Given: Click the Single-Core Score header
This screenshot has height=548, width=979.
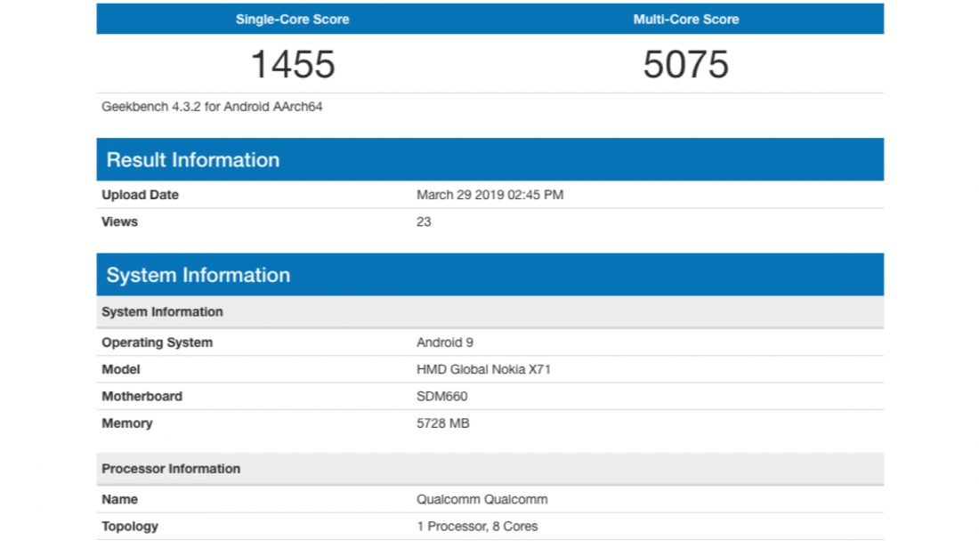Looking at the screenshot, I should [x=292, y=20].
